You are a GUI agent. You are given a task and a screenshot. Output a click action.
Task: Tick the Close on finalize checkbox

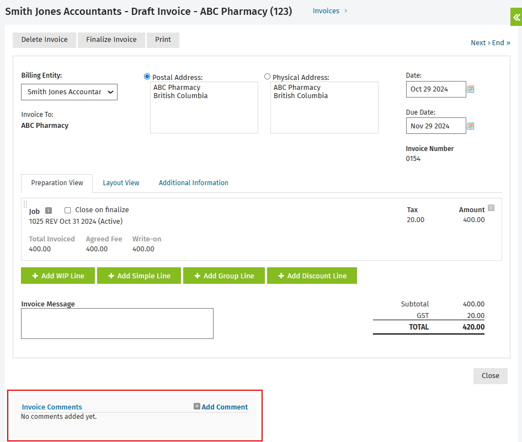[x=67, y=210]
